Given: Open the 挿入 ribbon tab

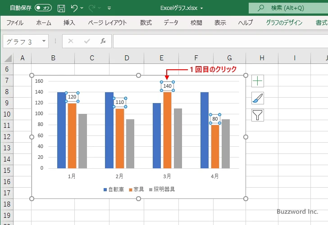Looking at the screenshot, I should pyautogui.click(x=69, y=22).
